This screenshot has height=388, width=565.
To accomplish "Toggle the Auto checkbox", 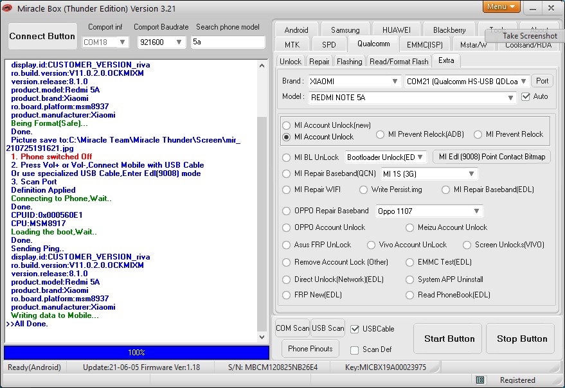I will click(x=525, y=96).
